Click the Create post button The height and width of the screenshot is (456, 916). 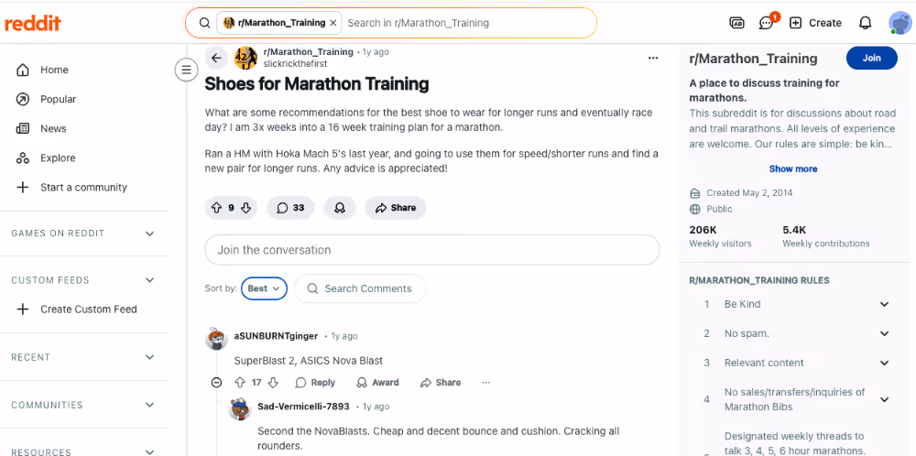pyautogui.click(x=815, y=24)
